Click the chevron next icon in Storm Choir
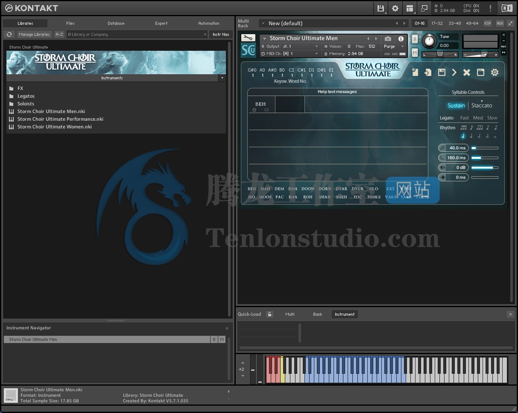 [x=454, y=73]
